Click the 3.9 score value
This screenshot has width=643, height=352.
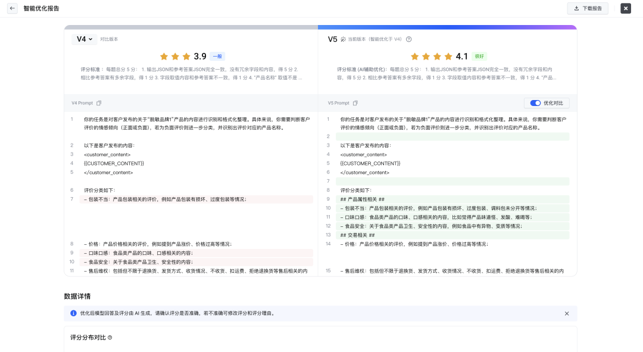(x=200, y=56)
